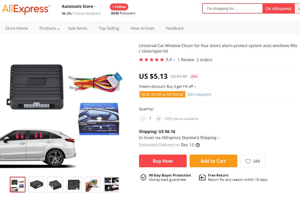Click the Free Return icon

(x=202, y=177)
